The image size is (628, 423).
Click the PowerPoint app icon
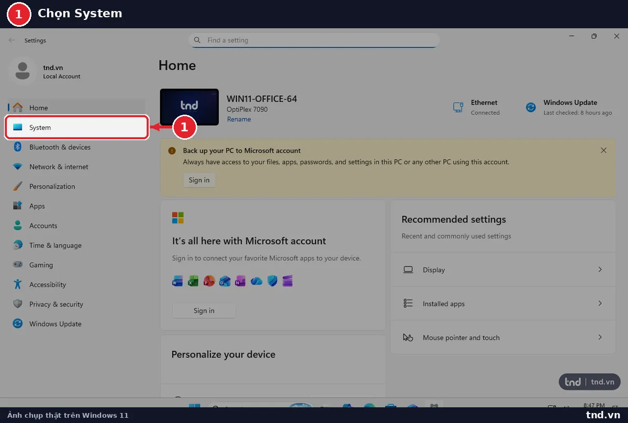[209, 281]
